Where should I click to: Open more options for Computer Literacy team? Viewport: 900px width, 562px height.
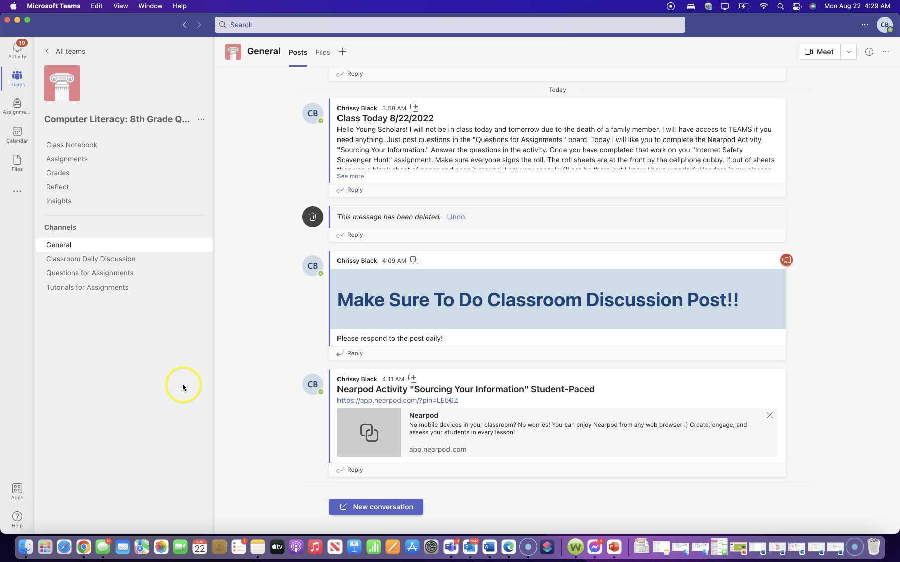pos(201,119)
